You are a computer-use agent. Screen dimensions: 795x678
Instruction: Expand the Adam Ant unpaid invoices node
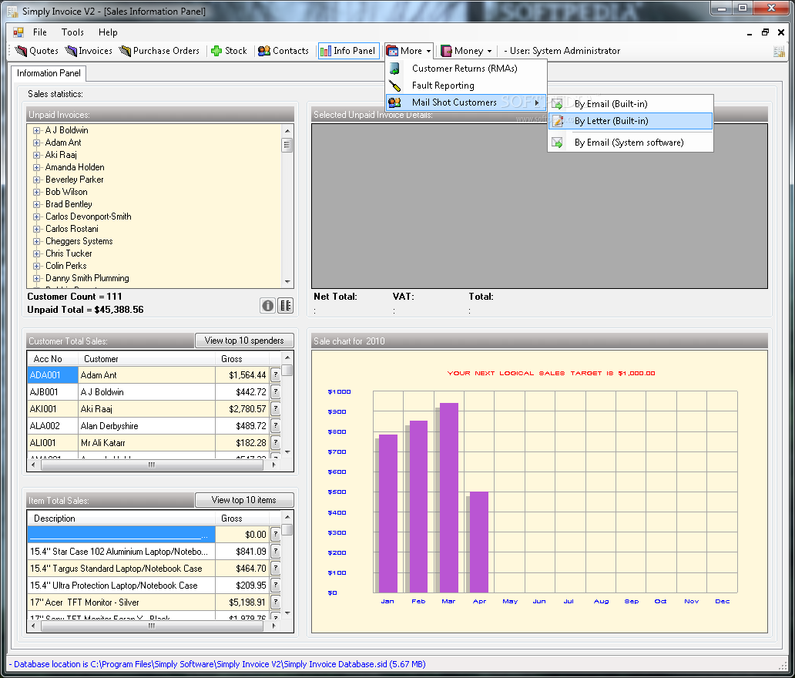click(36, 143)
